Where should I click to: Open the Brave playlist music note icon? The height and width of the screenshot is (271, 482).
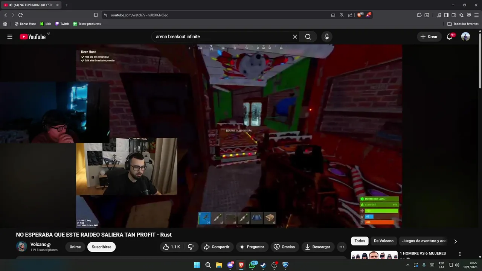(x=439, y=15)
